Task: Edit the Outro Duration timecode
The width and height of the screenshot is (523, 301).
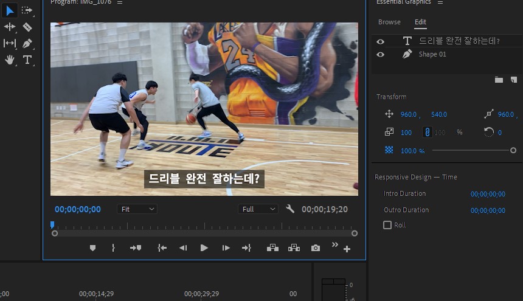Action: [x=488, y=210]
